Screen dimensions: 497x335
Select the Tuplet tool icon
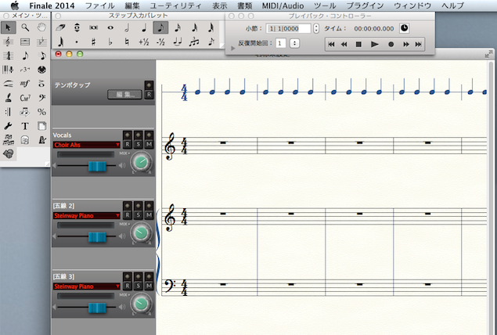25,70
